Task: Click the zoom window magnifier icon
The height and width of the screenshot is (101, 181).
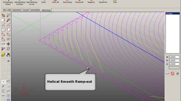Action: point(3,49)
